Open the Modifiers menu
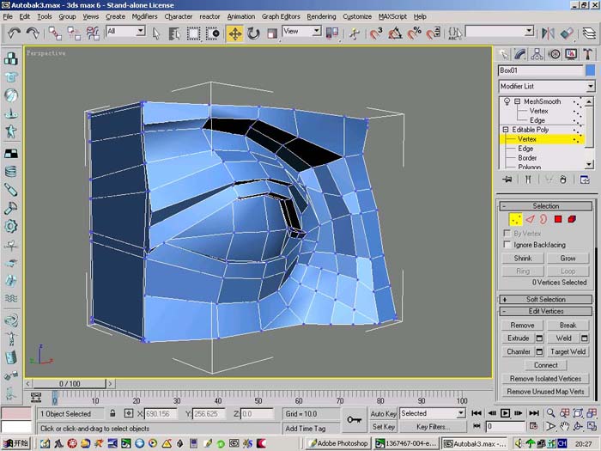601x451 pixels. [x=144, y=16]
